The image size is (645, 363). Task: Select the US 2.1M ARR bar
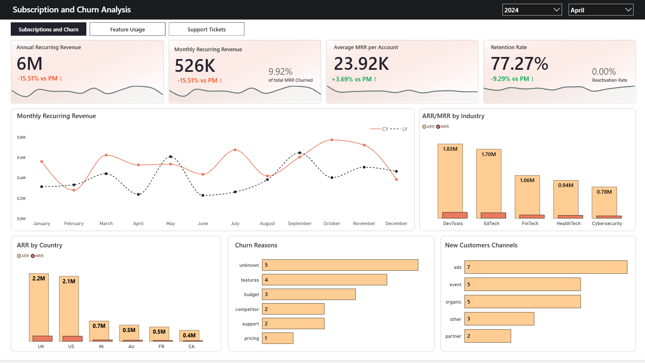pyautogui.click(x=69, y=309)
